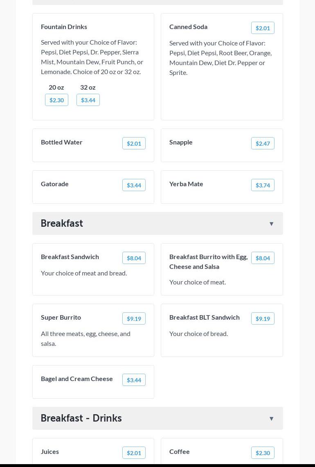Image resolution: width=315 pixels, height=467 pixels.
Task: Click Bagel and Cream Cheese price
Action: (134, 380)
